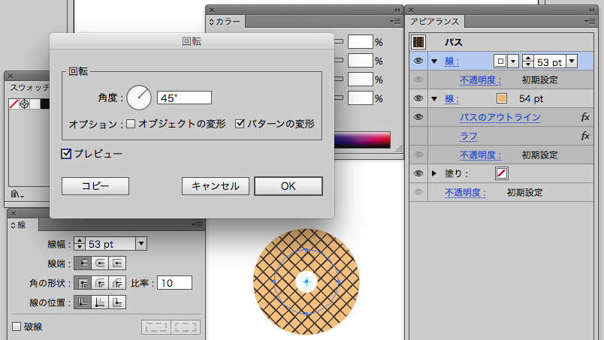Choose dashed line preserve exact lengths icon
The image size is (604, 340).
tap(156, 327)
